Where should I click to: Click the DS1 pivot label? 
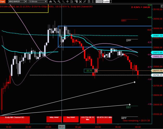click(x=129, y=107)
